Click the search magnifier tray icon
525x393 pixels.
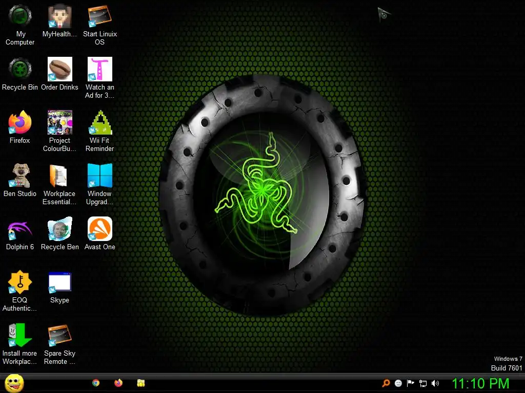386,383
